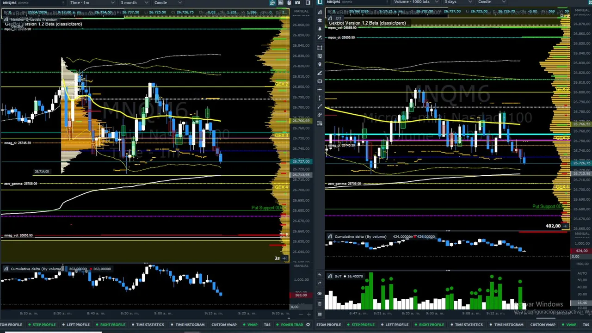Zoom out time axis with minus icon
Image resolution: width=592 pixels, height=333 pixels.
pyautogui.click(x=301, y=314)
